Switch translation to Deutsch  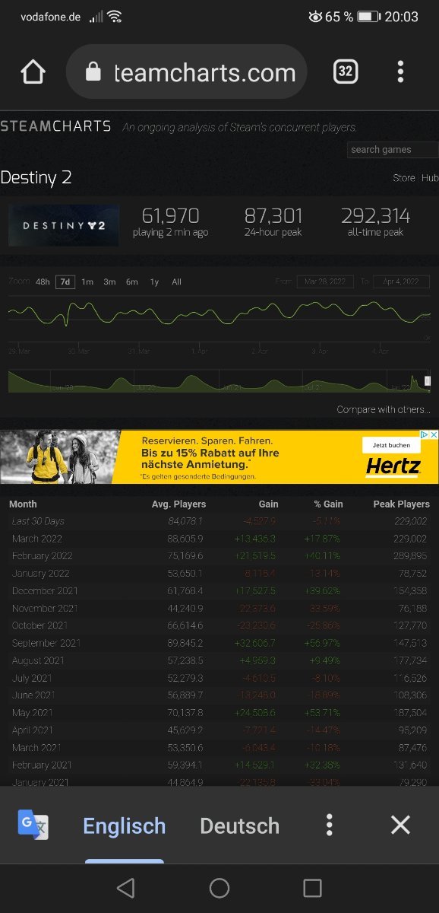point(239,826)
